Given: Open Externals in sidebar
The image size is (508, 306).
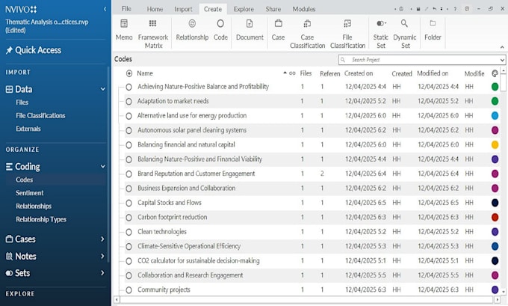Looking at the screenshot, I should click(28, 129).
